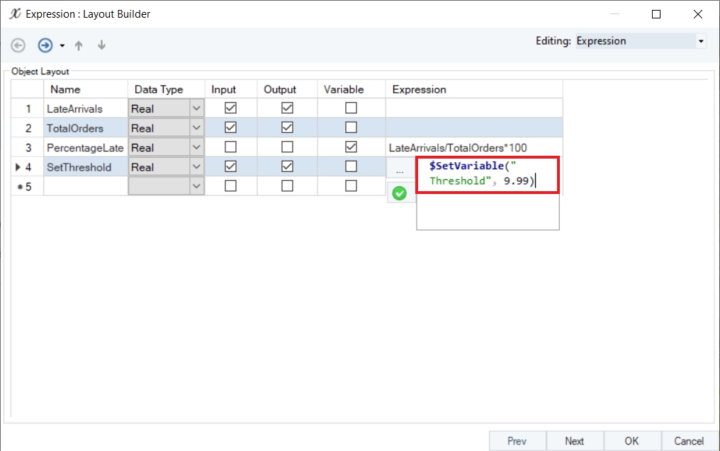Image resolution: width=720 pixels, height=451 pixels.
Task: Click the green checkmark confirm icon
Action: click(x=400, y=193)
